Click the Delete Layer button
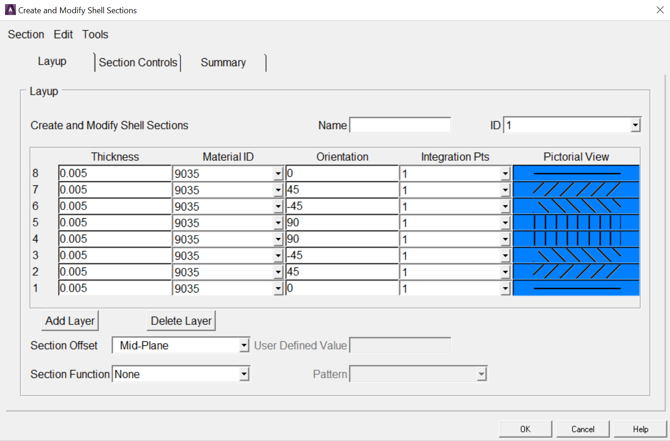 point(181,320)
